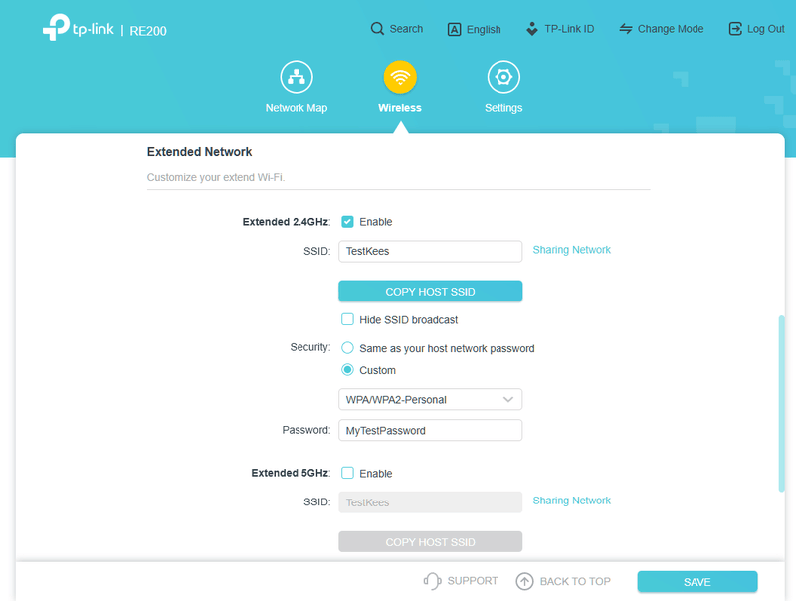Viewport: 796px width, 601px height.
Task: Open Sharing Network link for 5GHz
Action: (571, 501)
